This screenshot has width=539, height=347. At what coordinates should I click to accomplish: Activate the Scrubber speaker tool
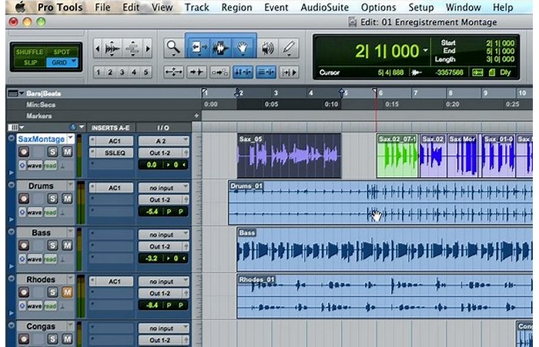[x=266, y=48]
